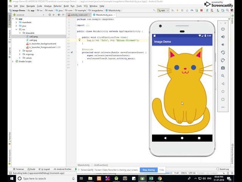The height and width of the screenshot is (182, 242).
Task: Click the scroll-from-source target icon in Project panel
Action: [50, 15]
